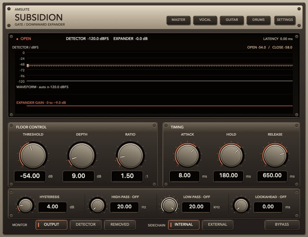Screen dimensions: 308x237
Task: Load the DRUMS preset
Action: 258,20
